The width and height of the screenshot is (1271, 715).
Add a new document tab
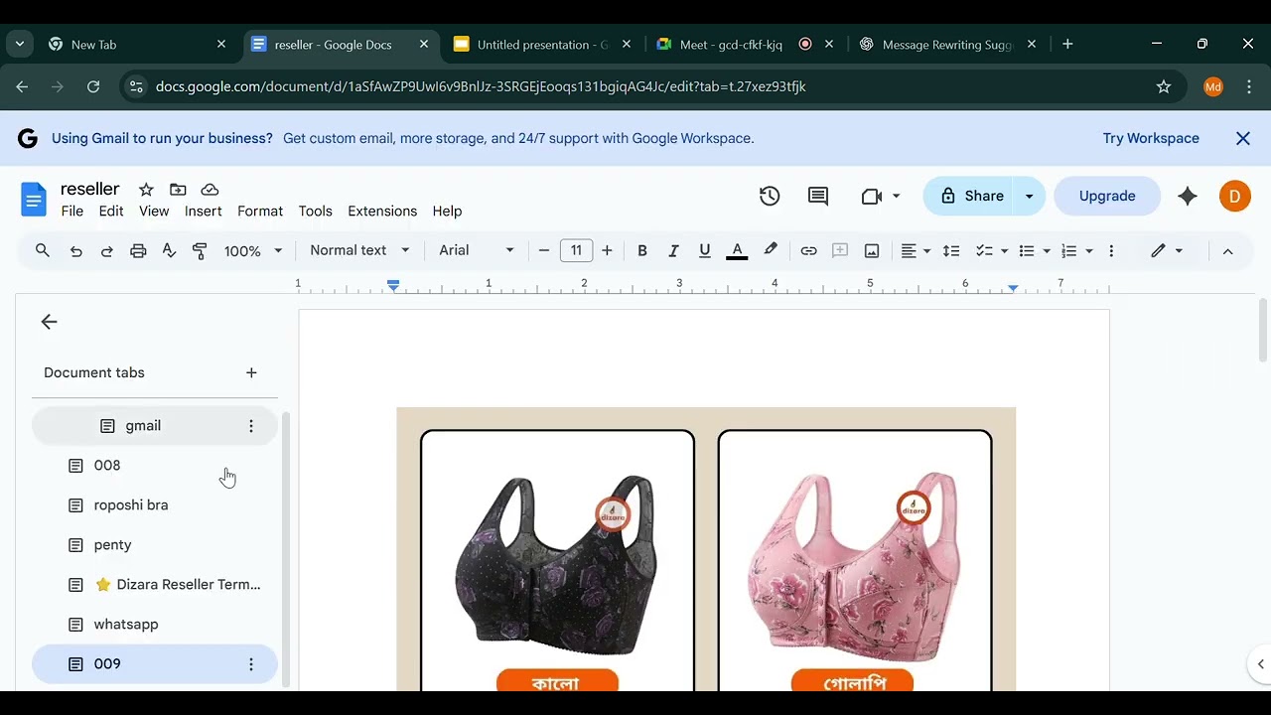click(x=251, y=373)
